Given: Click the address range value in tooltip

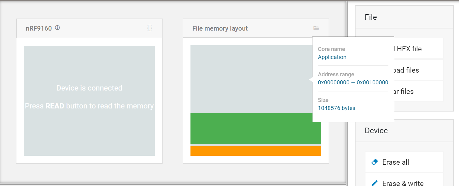Looking at the screenshot, I should 353,82.
